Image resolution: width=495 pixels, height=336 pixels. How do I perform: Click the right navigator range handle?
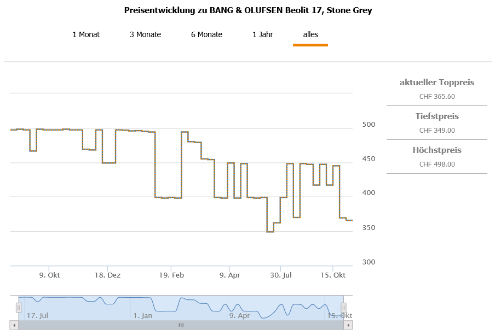coord(344,308)
